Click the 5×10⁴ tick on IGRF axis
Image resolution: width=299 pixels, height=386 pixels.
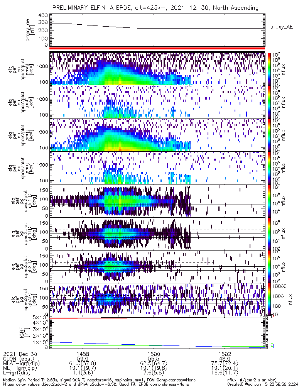41,317
